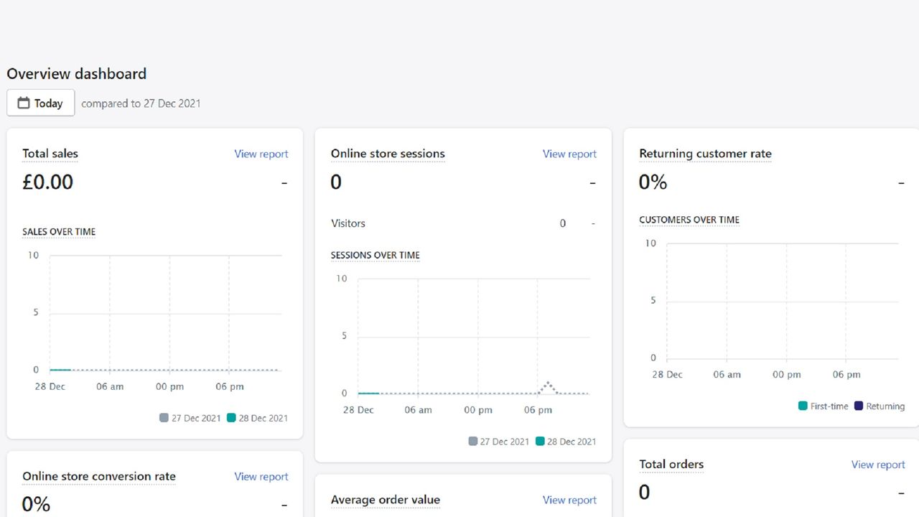Click the CUSTOMERS OVER TIME label
Screen dimensions: 919x517
[689, 220]
